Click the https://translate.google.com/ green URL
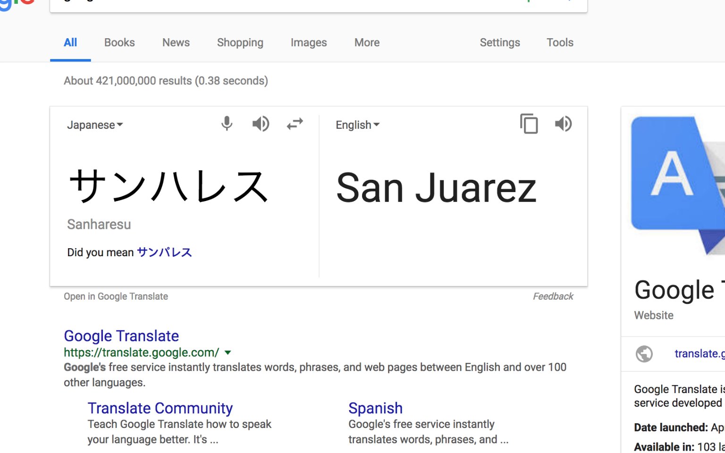Viewport: 725px width, 453px height. tap(142, 352)
